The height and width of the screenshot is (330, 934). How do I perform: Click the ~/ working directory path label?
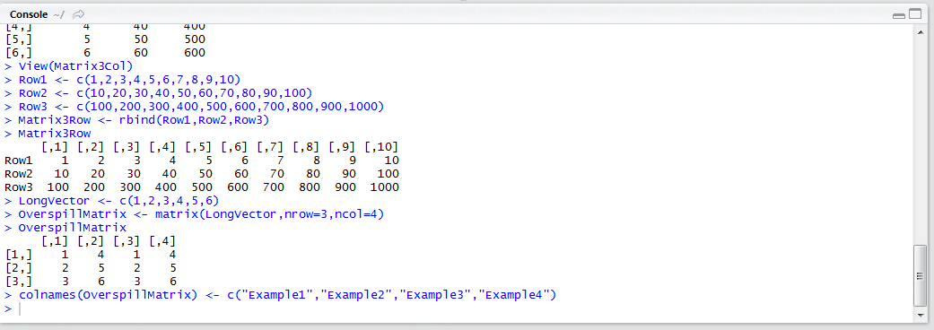58,13
